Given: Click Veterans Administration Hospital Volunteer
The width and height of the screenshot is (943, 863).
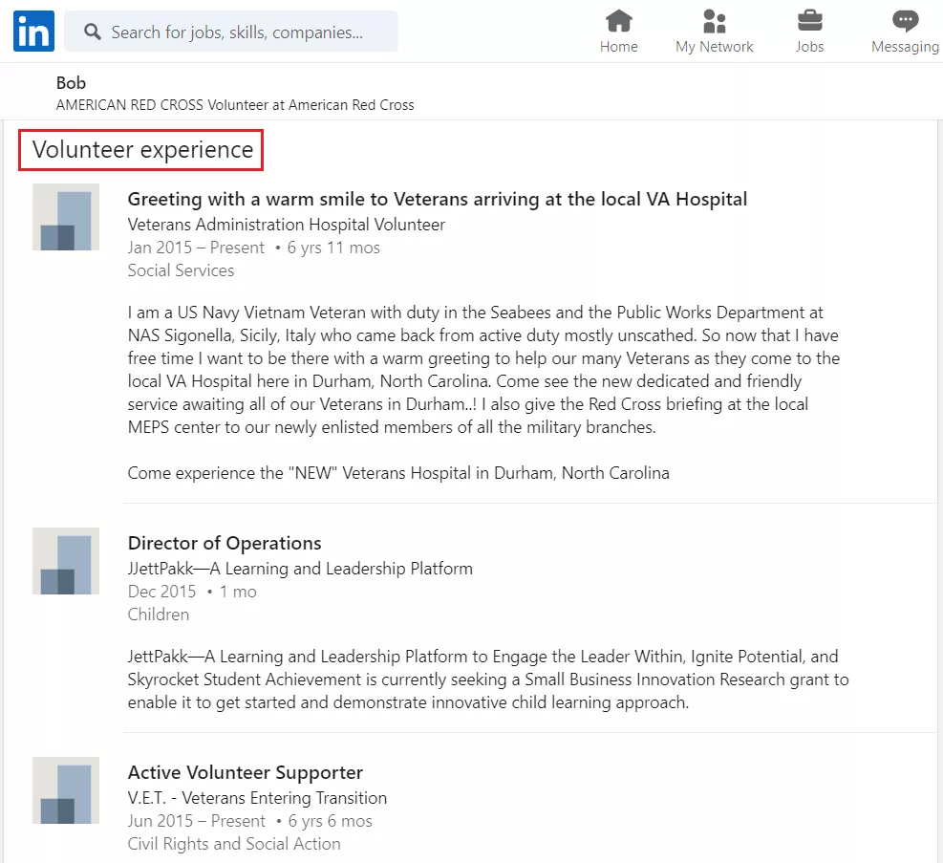Looking at the screenshot, I should click(287, 225).
